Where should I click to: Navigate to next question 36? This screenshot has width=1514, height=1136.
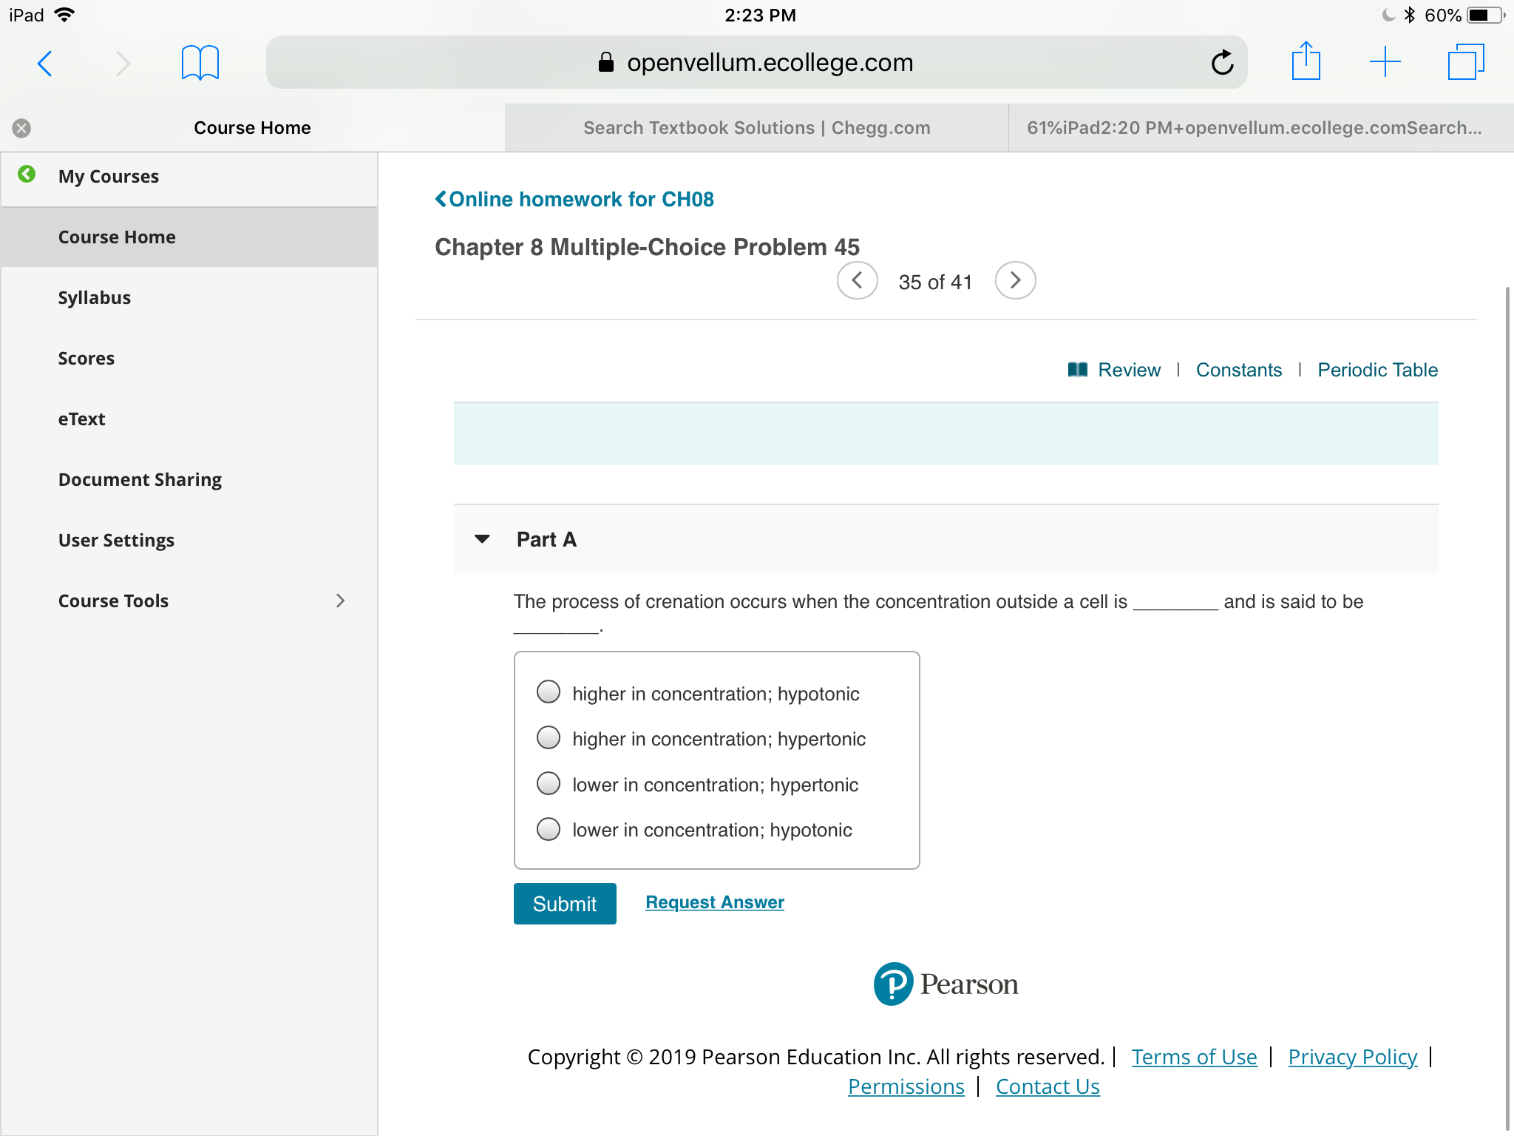pyautogui.click(x=1014, y=282)
